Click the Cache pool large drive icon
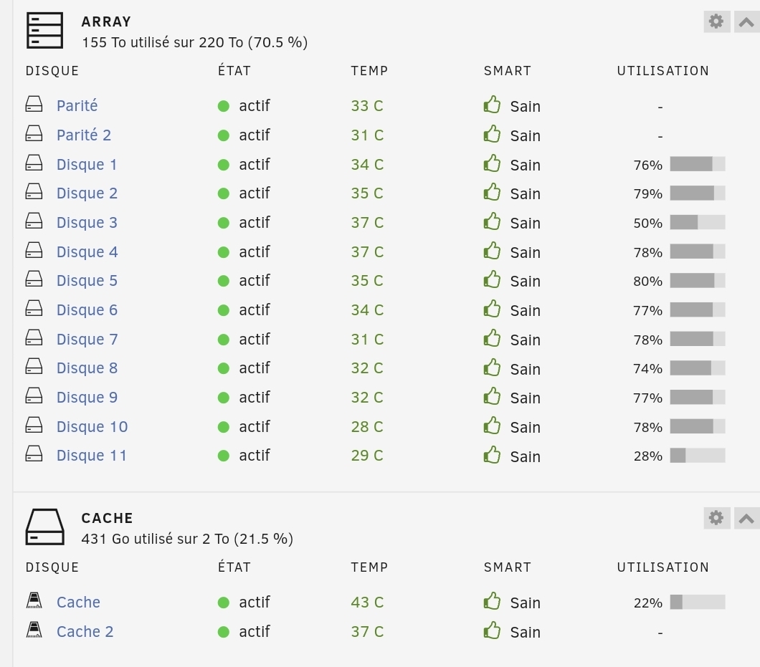Viewport: 760px width, 667px height. [x=45, y=527]
